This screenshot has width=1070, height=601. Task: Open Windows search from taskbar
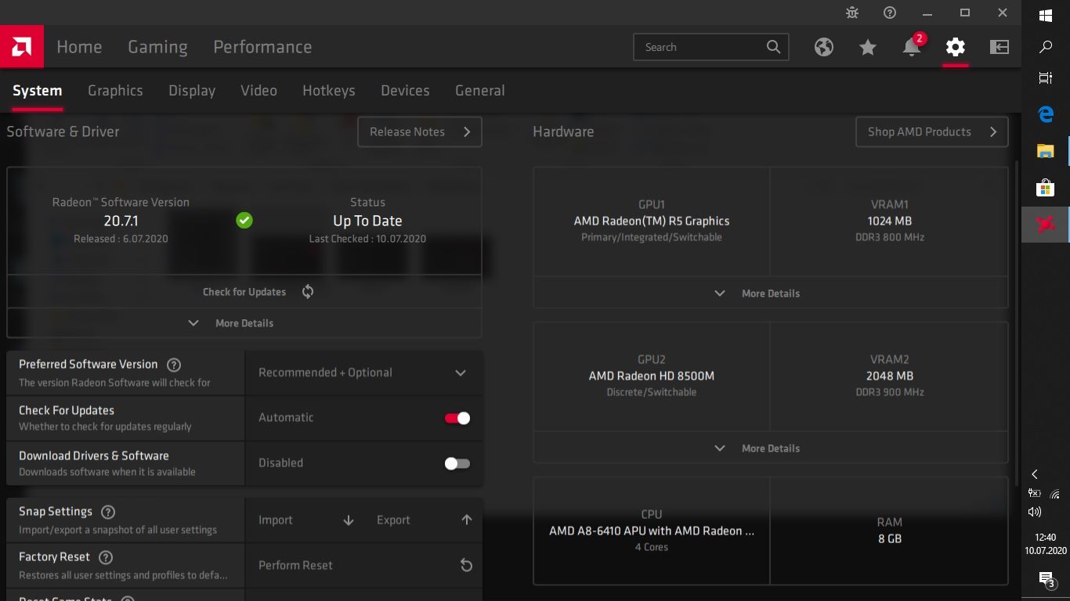(1046, 48)
